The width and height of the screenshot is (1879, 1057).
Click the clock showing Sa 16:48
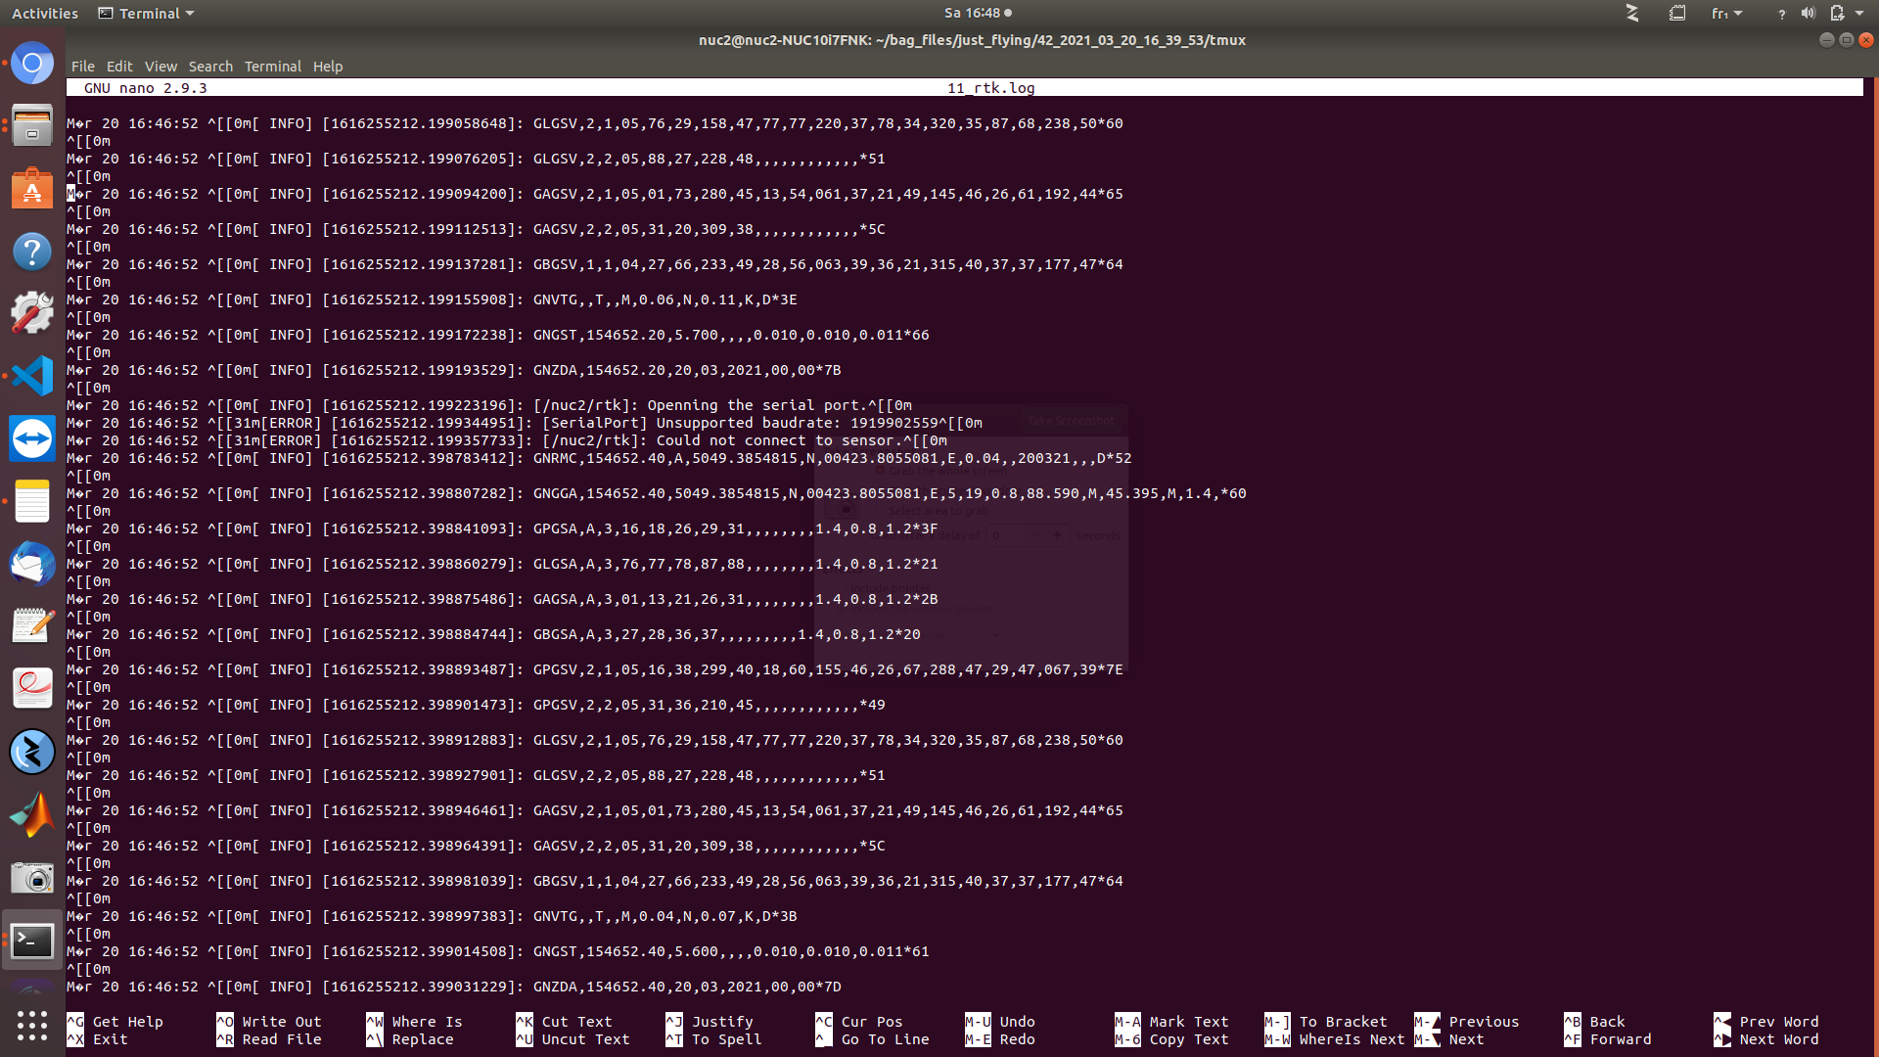(973, 13)
